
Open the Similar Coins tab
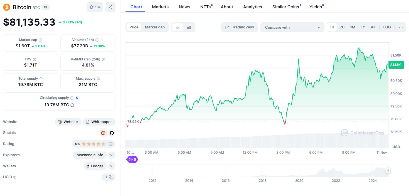[x=286, y=7]
